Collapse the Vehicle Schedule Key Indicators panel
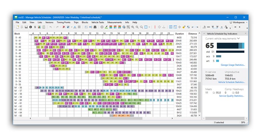Viewport: 261px width, 139px height. (x=204, y=34)
